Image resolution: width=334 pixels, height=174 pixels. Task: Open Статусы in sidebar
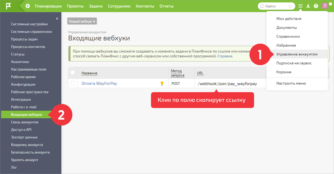pos(18,54)
